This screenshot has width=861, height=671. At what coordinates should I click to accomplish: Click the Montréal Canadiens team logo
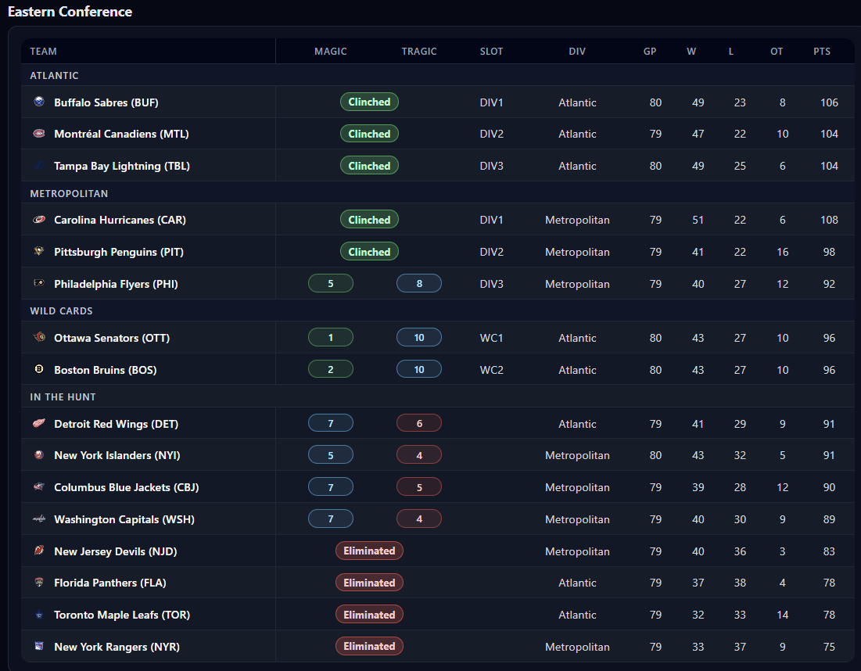(x=39, y=134)
